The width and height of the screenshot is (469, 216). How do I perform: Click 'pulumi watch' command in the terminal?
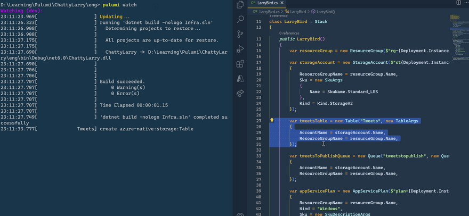pyautogui.click(x=119, y=5)
